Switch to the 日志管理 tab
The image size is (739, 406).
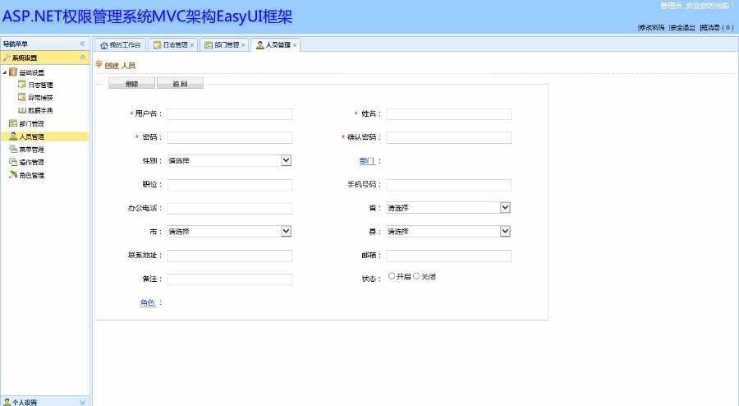click(x=172, y=45)
